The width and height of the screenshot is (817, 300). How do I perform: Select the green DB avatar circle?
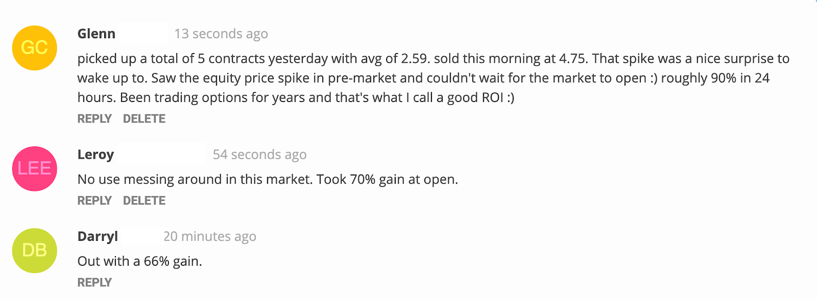[35, 251]
